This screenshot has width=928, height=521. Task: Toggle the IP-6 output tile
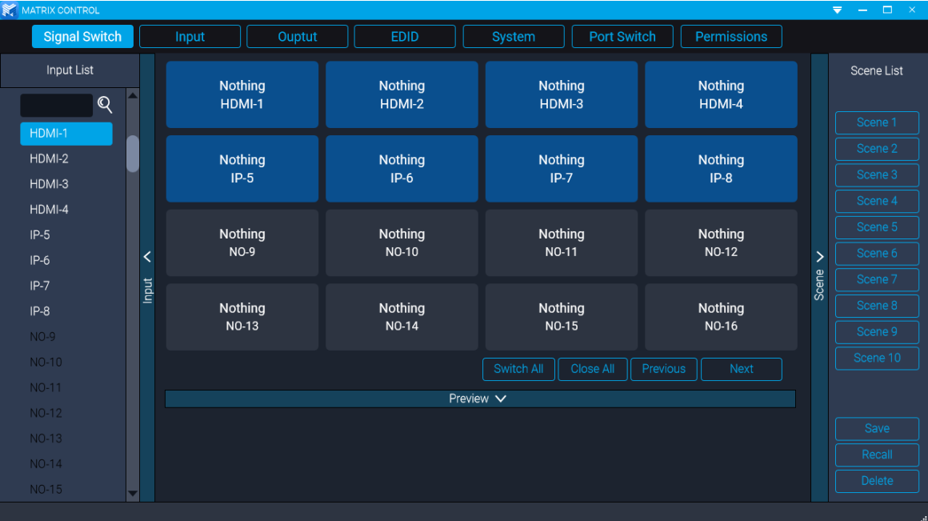pyautogui.click(x=402, y=169)
